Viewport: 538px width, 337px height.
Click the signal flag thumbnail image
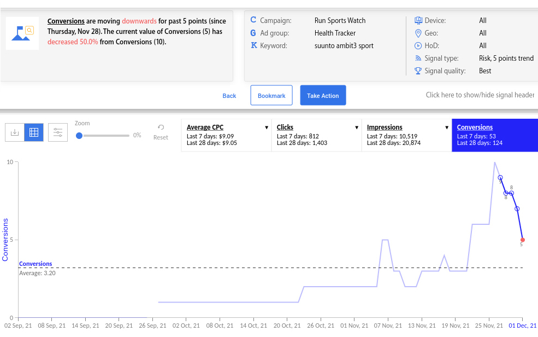click(22, 33)
